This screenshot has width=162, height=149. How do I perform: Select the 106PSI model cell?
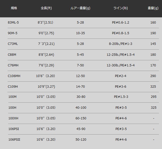coord(14,129)
